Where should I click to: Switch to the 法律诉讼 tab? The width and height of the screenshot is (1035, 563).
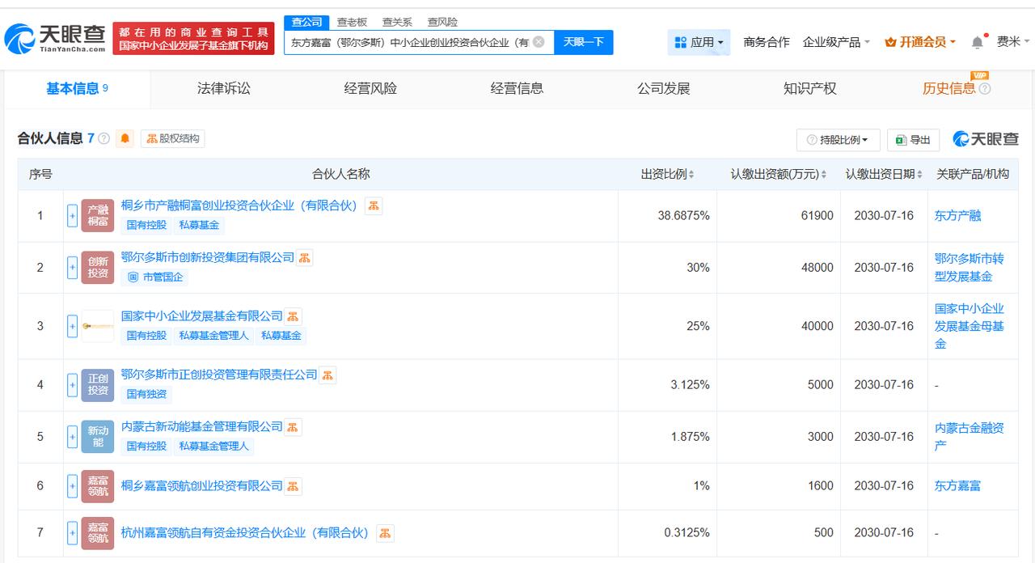[x=224, y=89]
